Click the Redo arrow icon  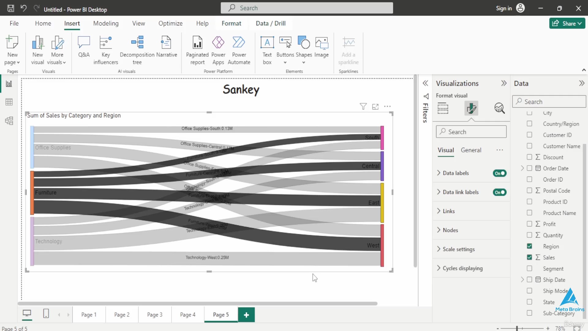[x=36, y=8]
